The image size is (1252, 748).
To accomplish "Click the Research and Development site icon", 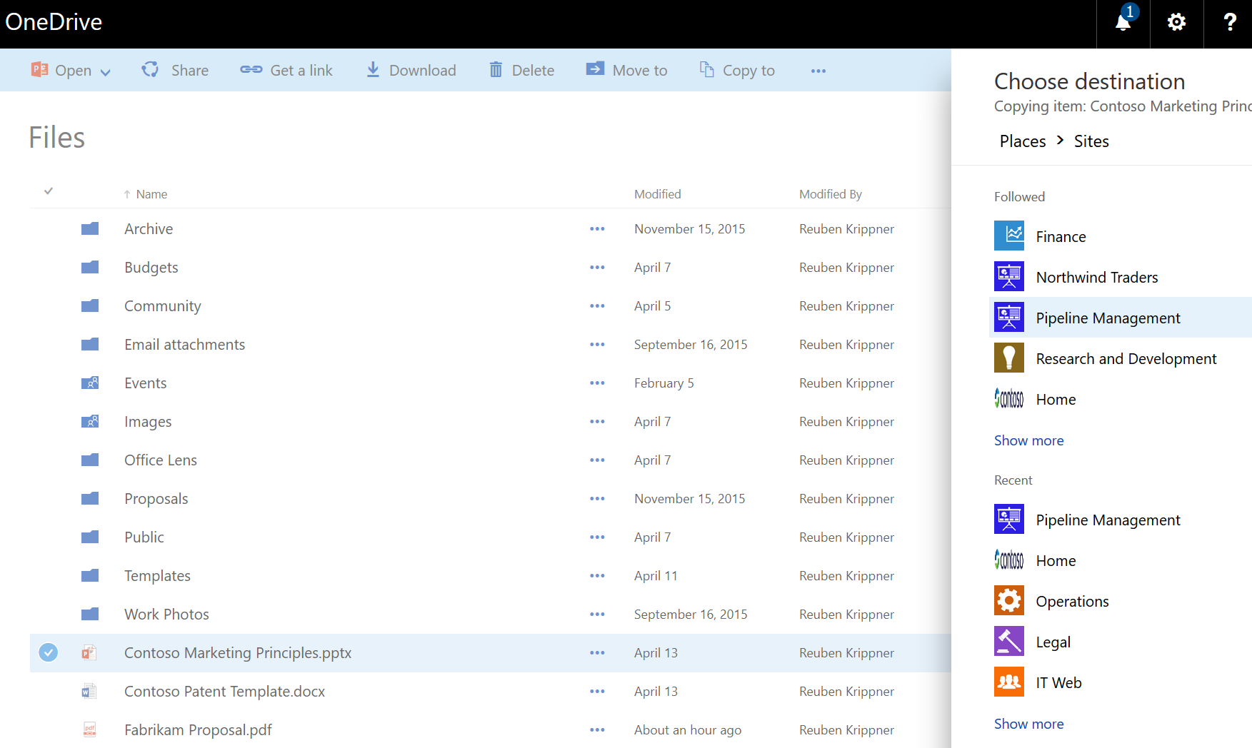I will 1008,358.
